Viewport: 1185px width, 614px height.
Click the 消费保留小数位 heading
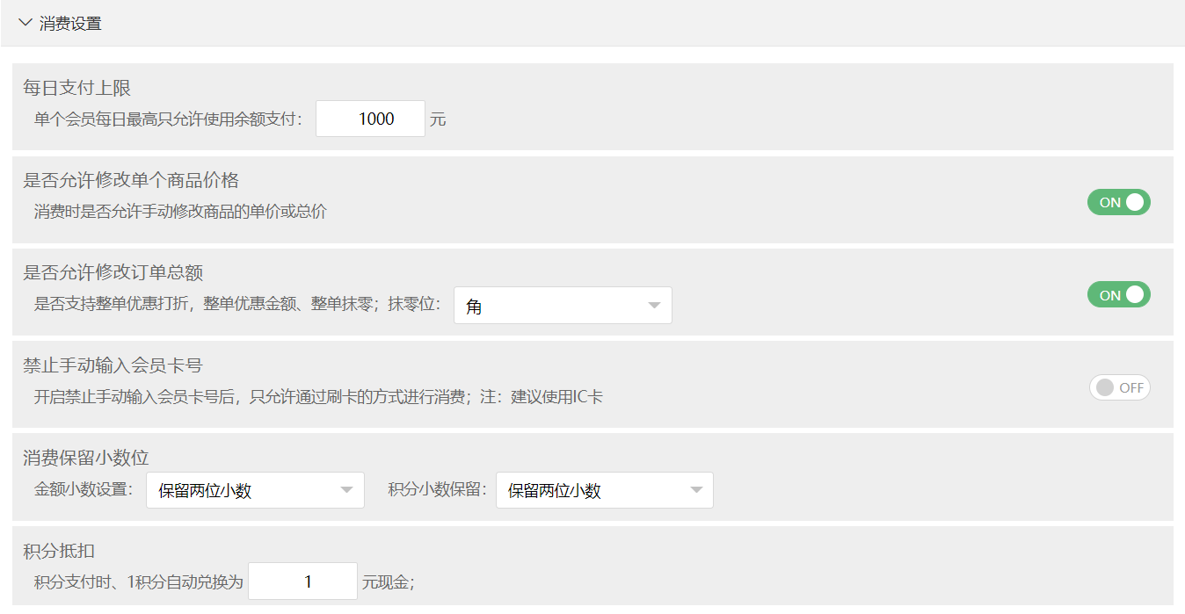(x=86, y=458)
